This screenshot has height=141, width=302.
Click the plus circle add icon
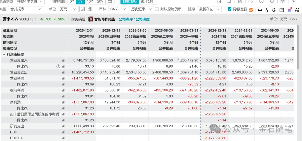272,1
